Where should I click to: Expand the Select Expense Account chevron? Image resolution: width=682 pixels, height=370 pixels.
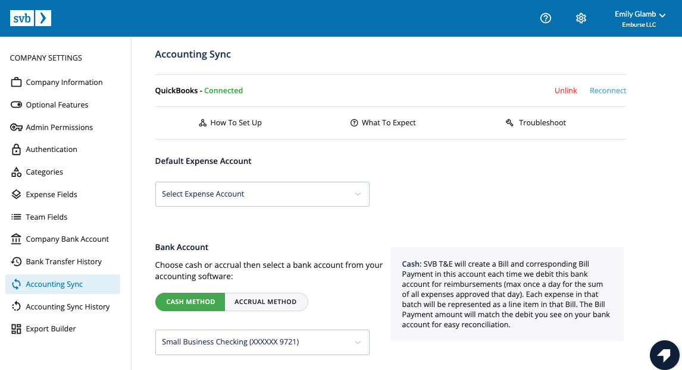click(358, 194)
